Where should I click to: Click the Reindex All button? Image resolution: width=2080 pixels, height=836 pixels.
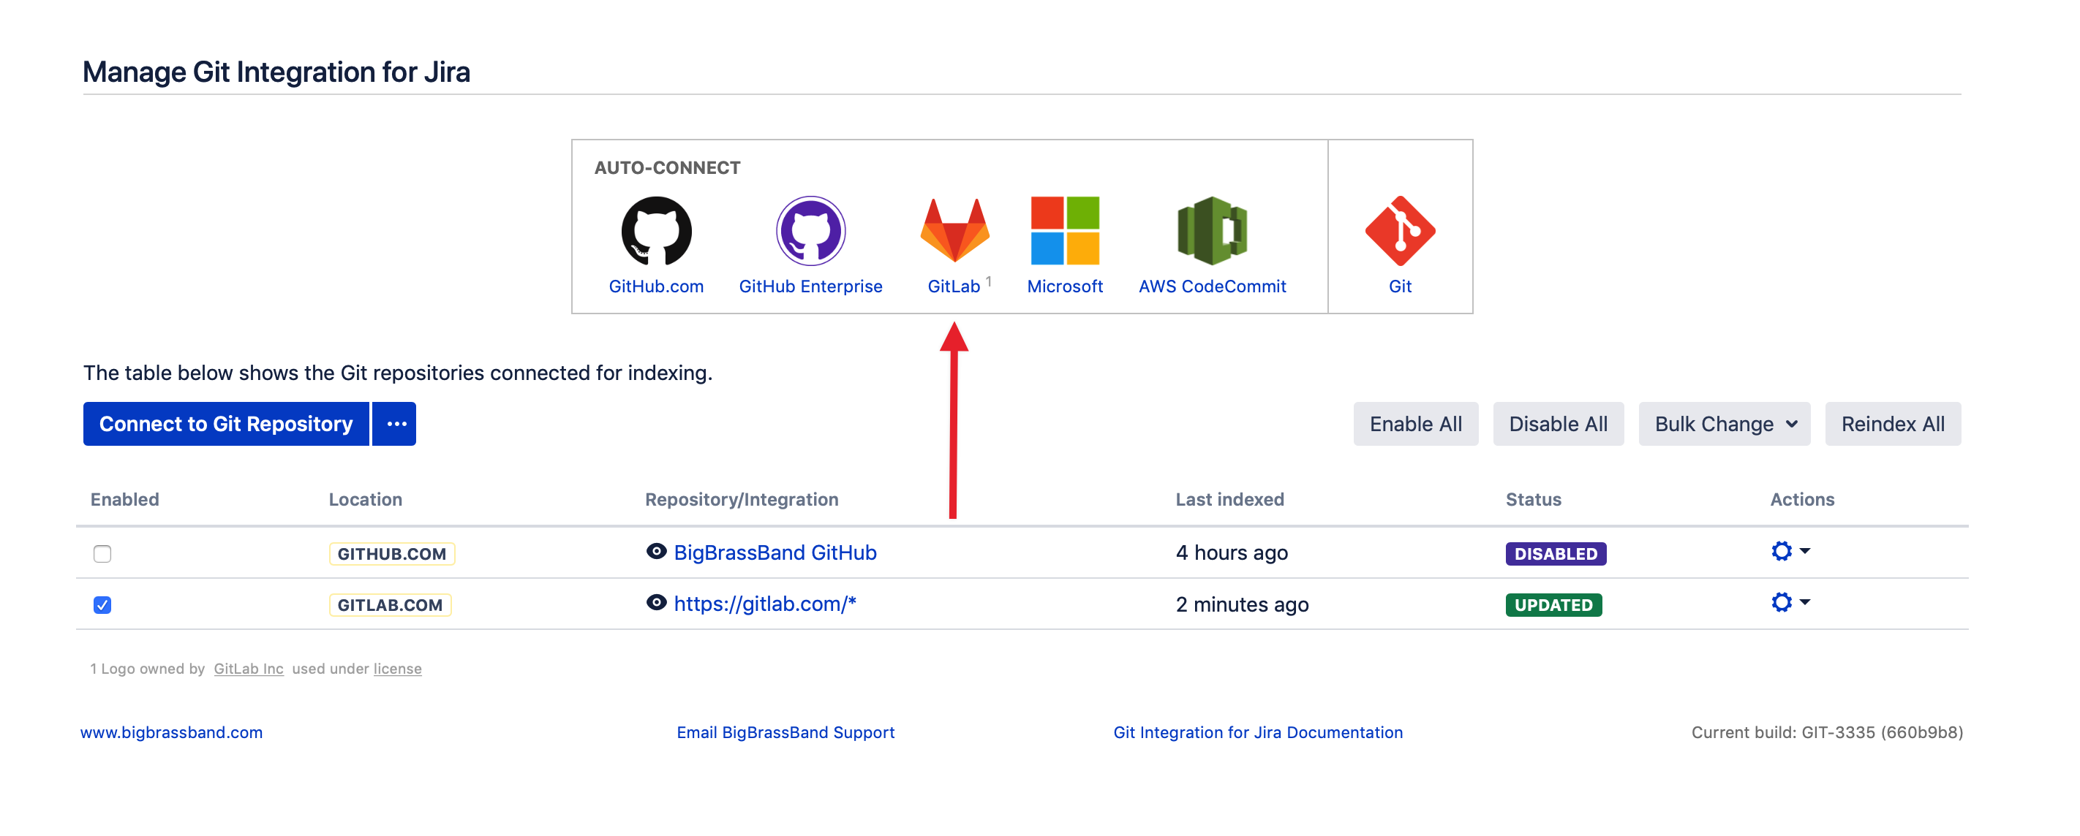point(1893,424)
